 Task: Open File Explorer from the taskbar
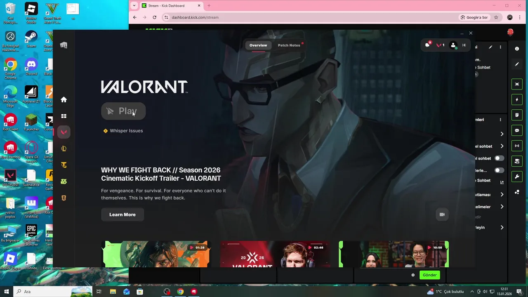tap(113, 292)
